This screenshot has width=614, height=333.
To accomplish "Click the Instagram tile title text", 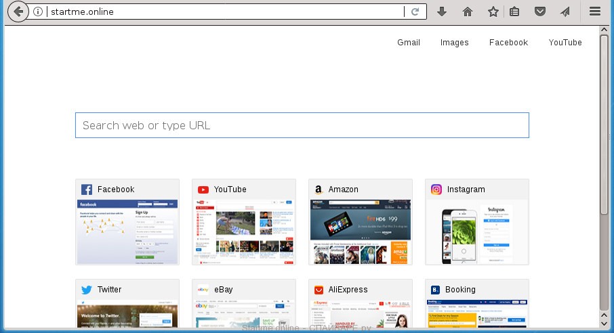I will click(466, 190).
